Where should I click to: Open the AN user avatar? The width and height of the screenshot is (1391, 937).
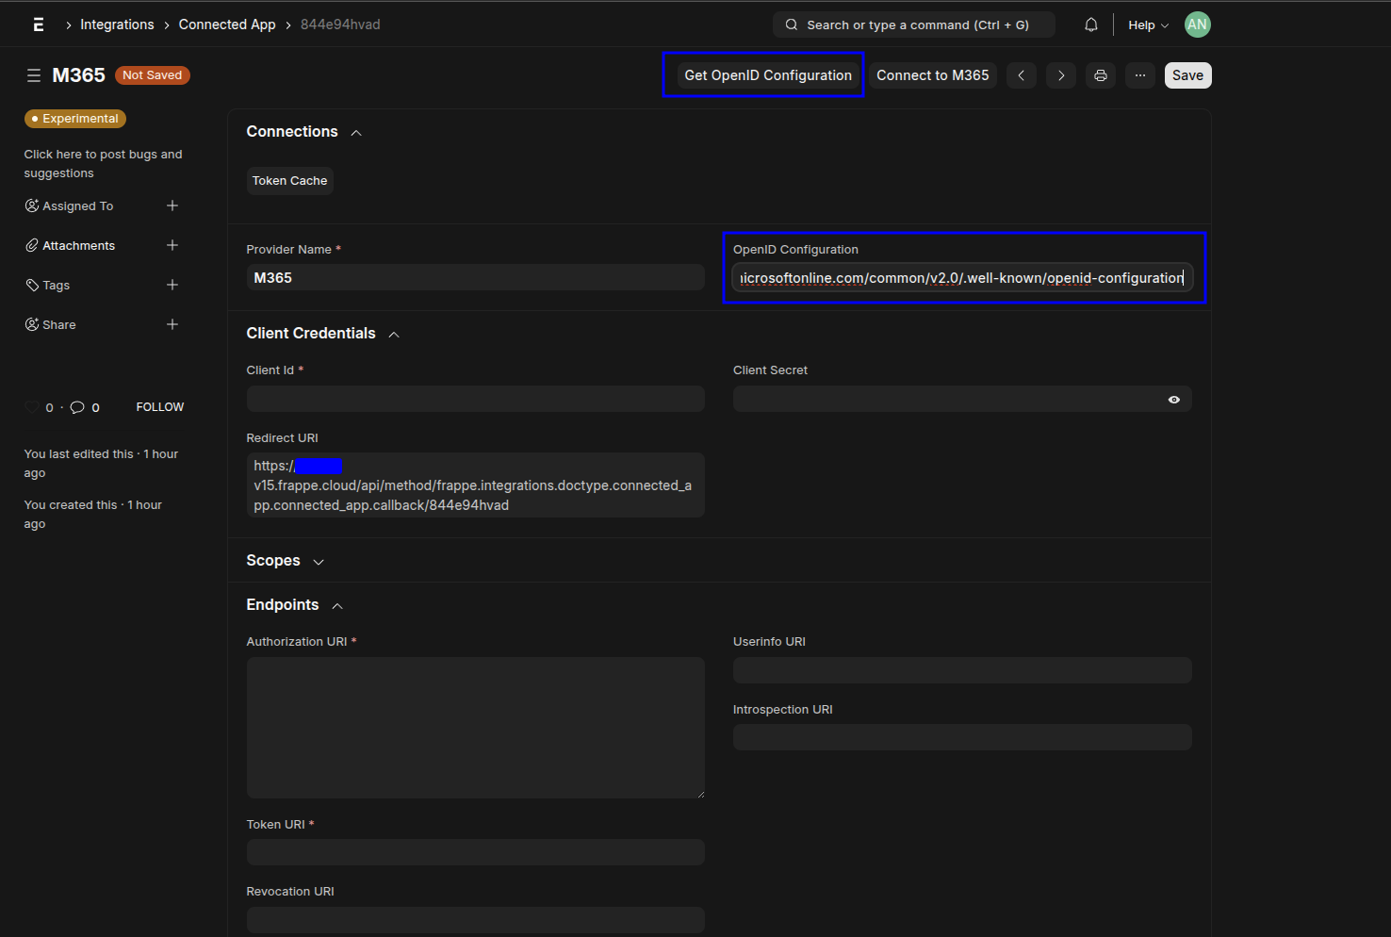pyautogui.click(x=1198, y=25)
